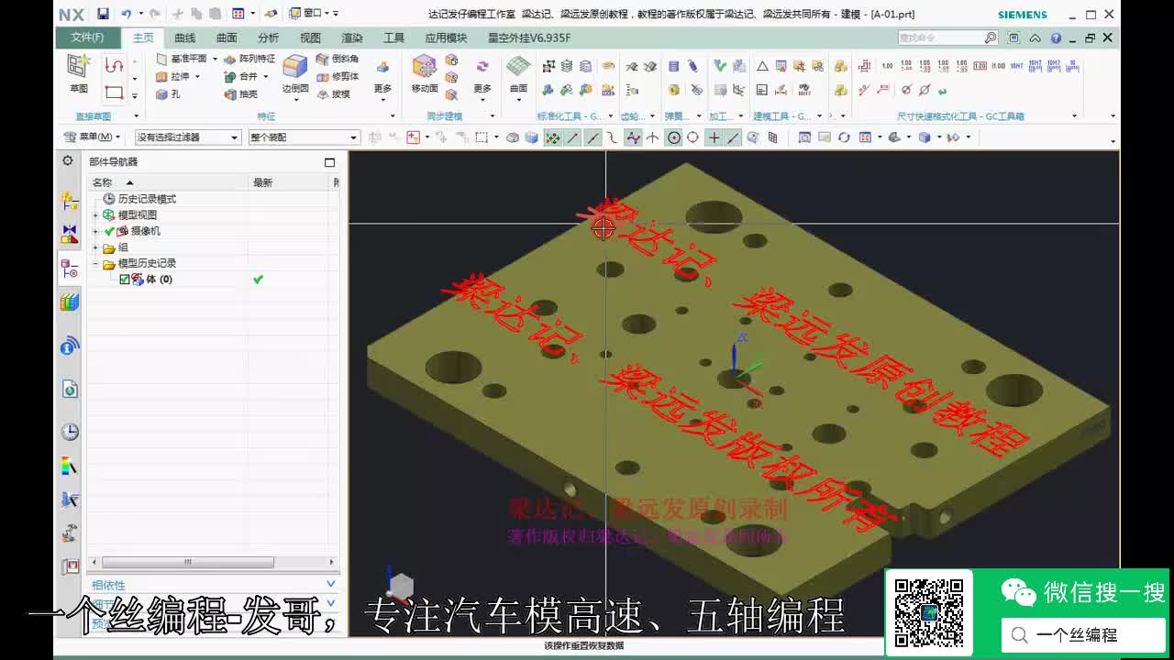Switch to the 渲染 tab

352,38
